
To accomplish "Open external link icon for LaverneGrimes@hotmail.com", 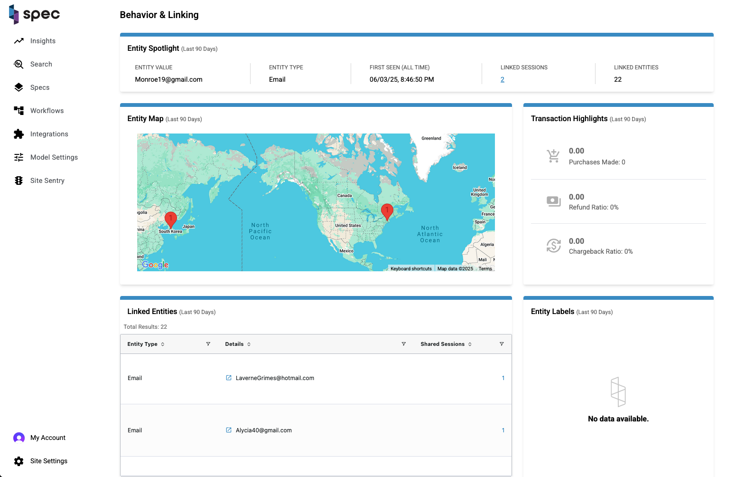I will pyautogui.click(x=229, y=378).
